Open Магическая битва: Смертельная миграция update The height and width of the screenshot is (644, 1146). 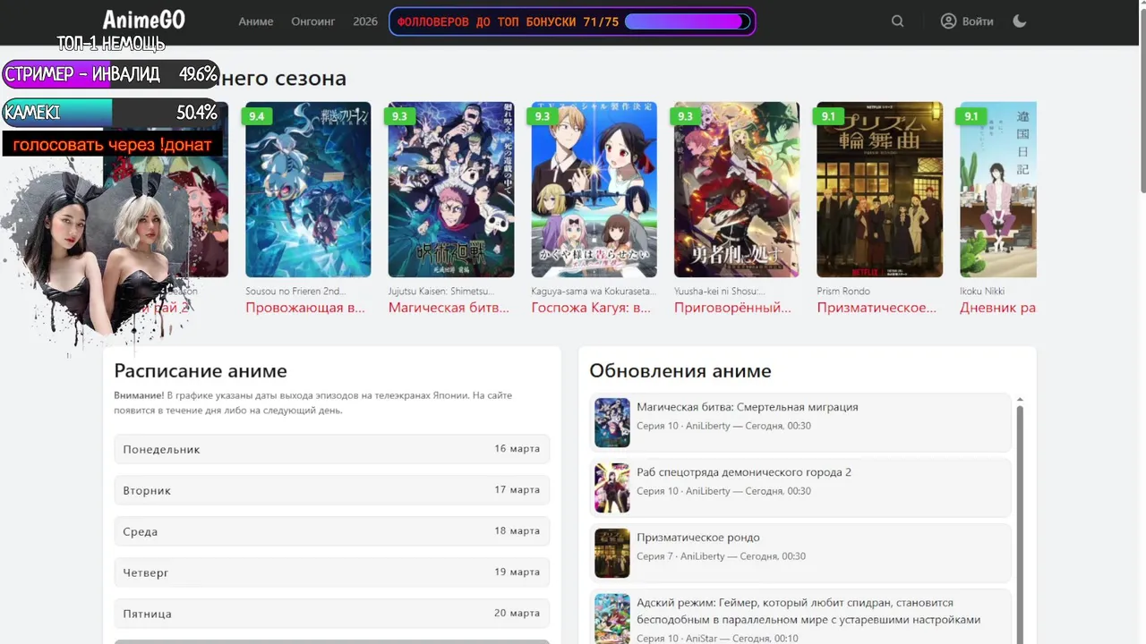point(800,422)
